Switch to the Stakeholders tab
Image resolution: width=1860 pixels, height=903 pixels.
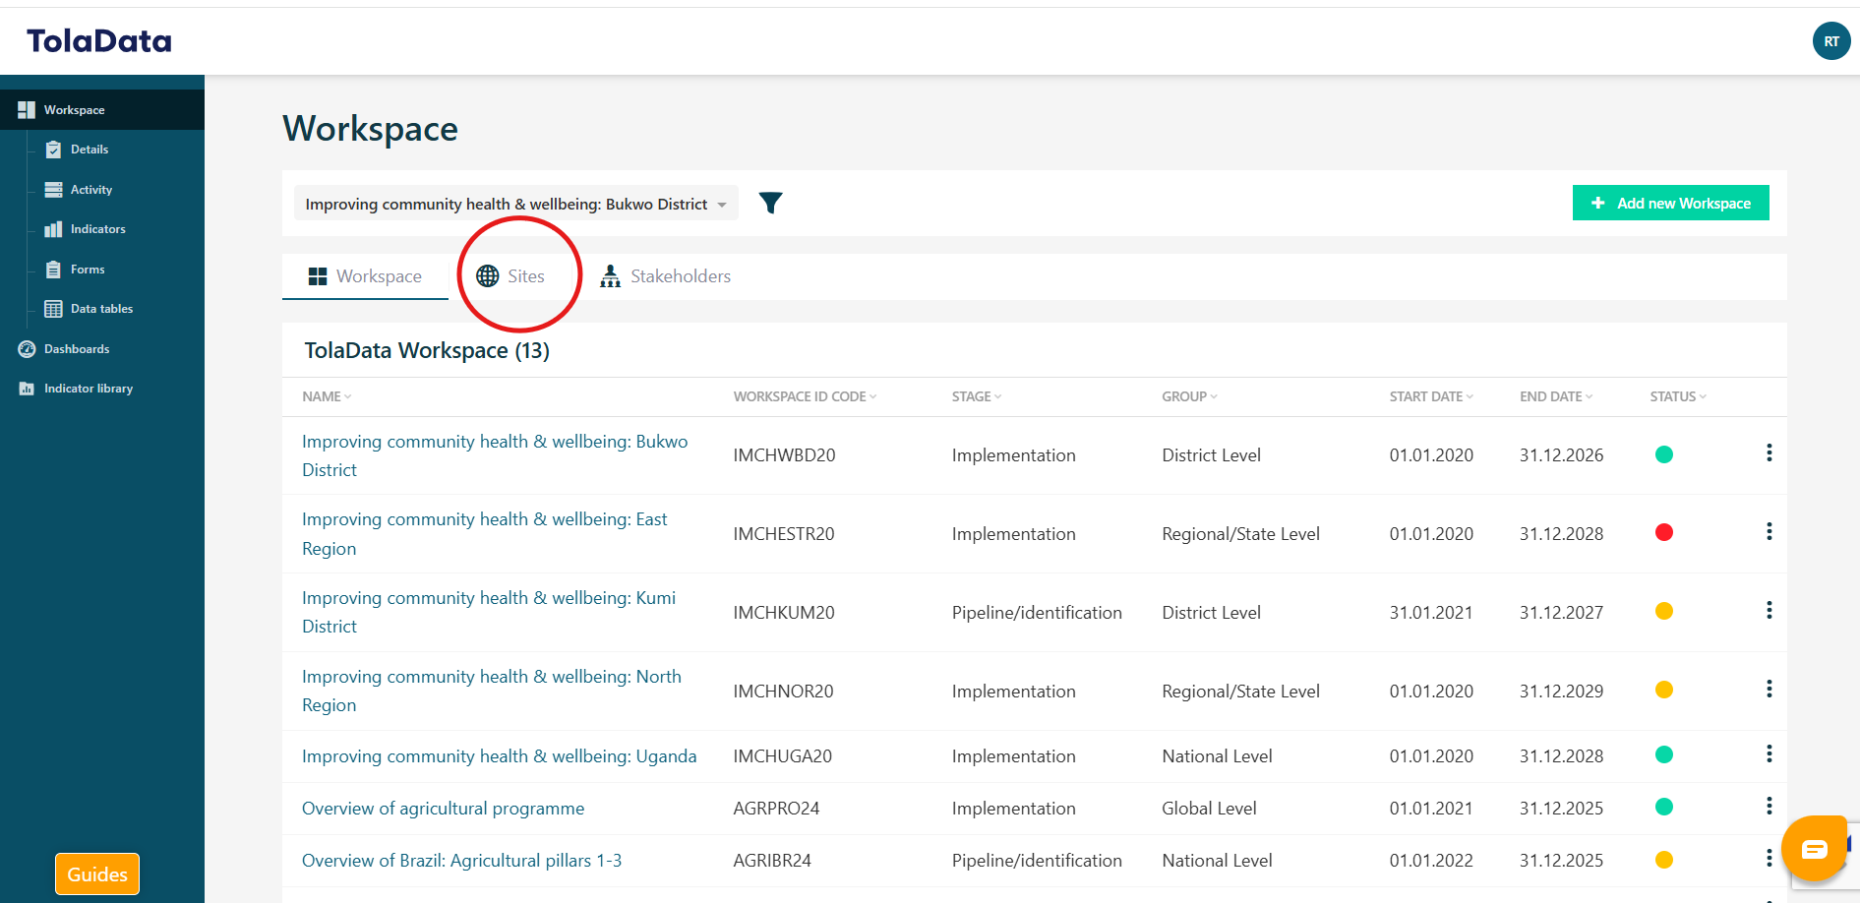coord(666,276)
